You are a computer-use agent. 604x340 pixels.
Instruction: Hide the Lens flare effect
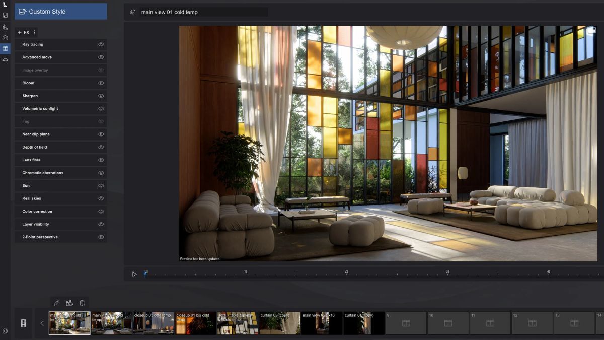click(101, 160)
